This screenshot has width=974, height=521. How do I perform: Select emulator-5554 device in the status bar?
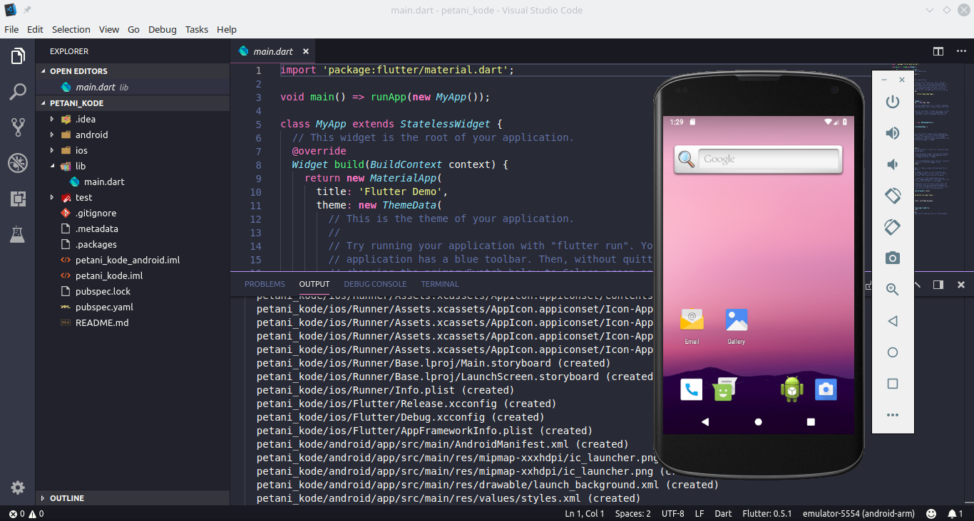pos(858,513)
